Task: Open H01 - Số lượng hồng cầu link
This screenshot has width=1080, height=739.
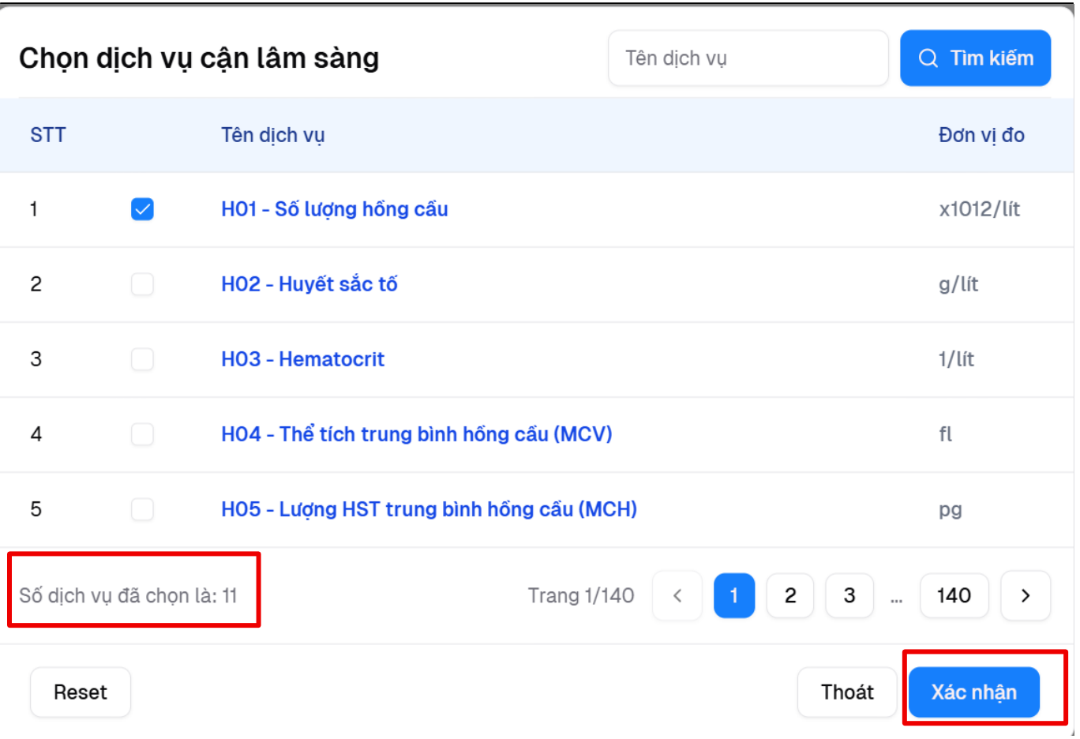Action: (x=335, y=209)
